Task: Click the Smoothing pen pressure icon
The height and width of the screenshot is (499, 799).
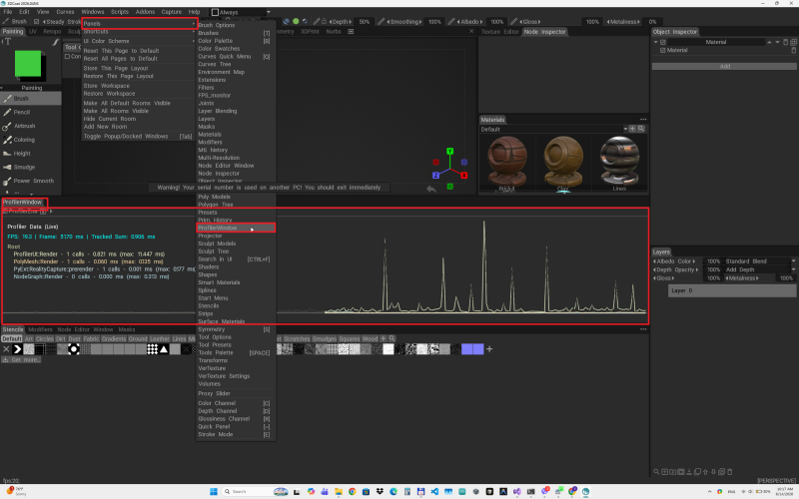Action: [x=381, y=21]
